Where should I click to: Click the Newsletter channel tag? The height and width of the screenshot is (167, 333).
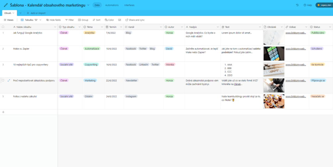tap(132, 80)
